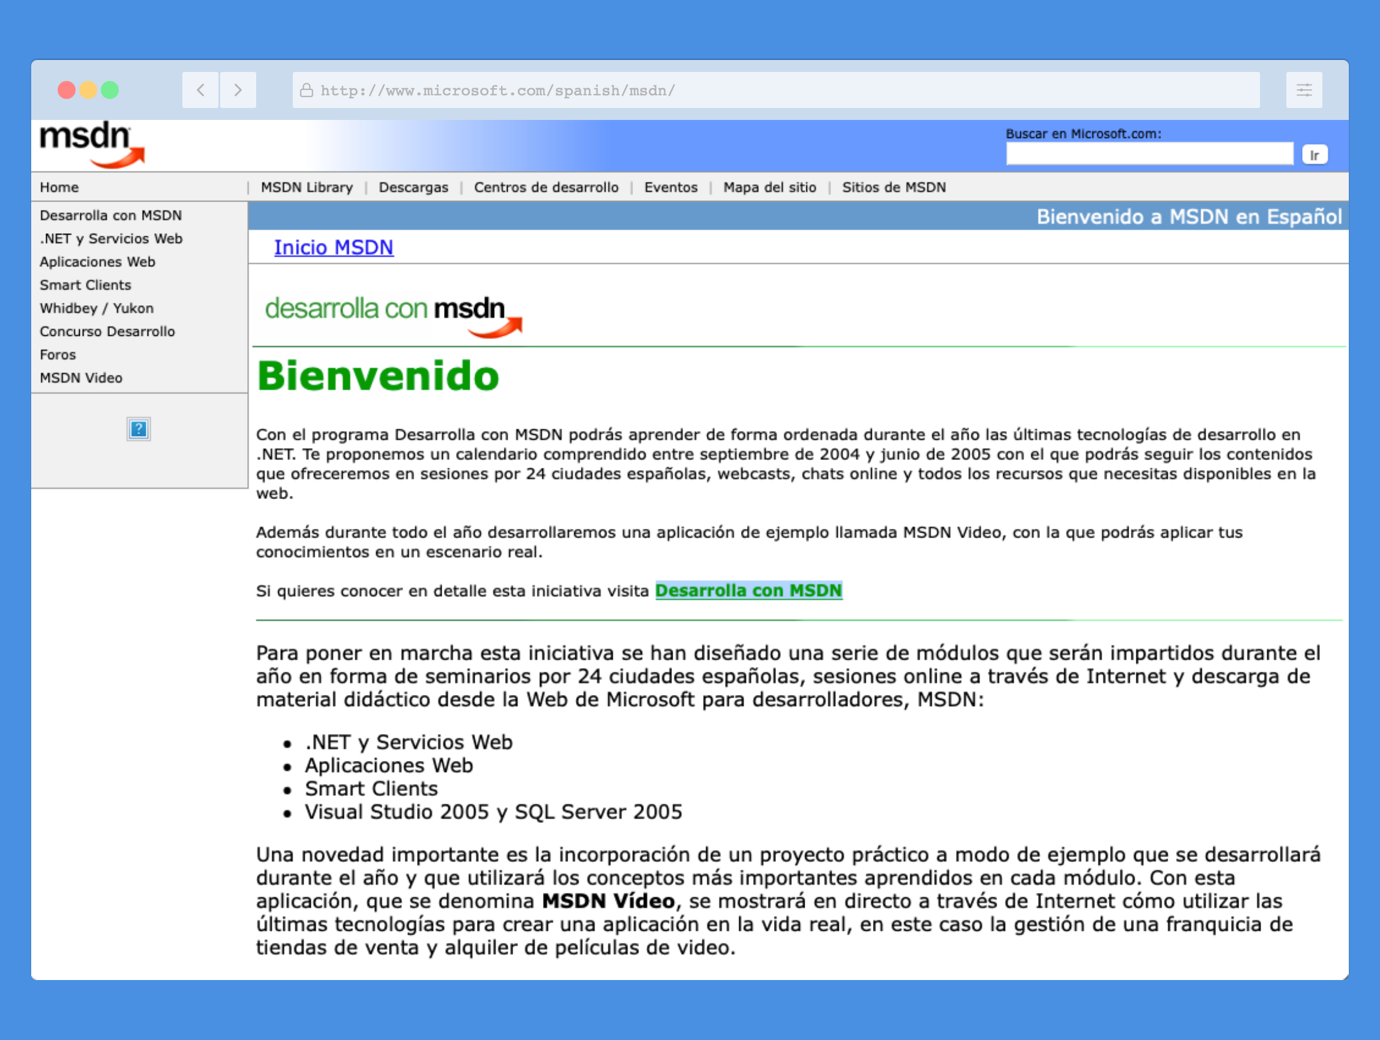
Task: Click the Inicio MSDN breadcrumb link
Action: click(334, 247)
